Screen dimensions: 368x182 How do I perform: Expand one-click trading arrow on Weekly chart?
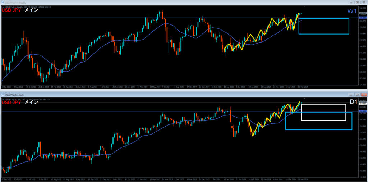3,7
